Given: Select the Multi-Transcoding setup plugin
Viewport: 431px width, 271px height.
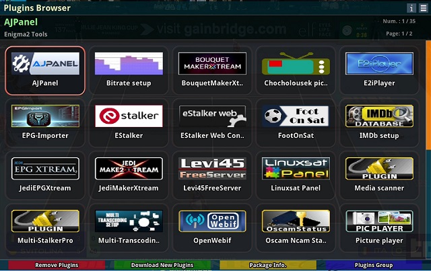Looking at the screenshot, I should (129, 228).
